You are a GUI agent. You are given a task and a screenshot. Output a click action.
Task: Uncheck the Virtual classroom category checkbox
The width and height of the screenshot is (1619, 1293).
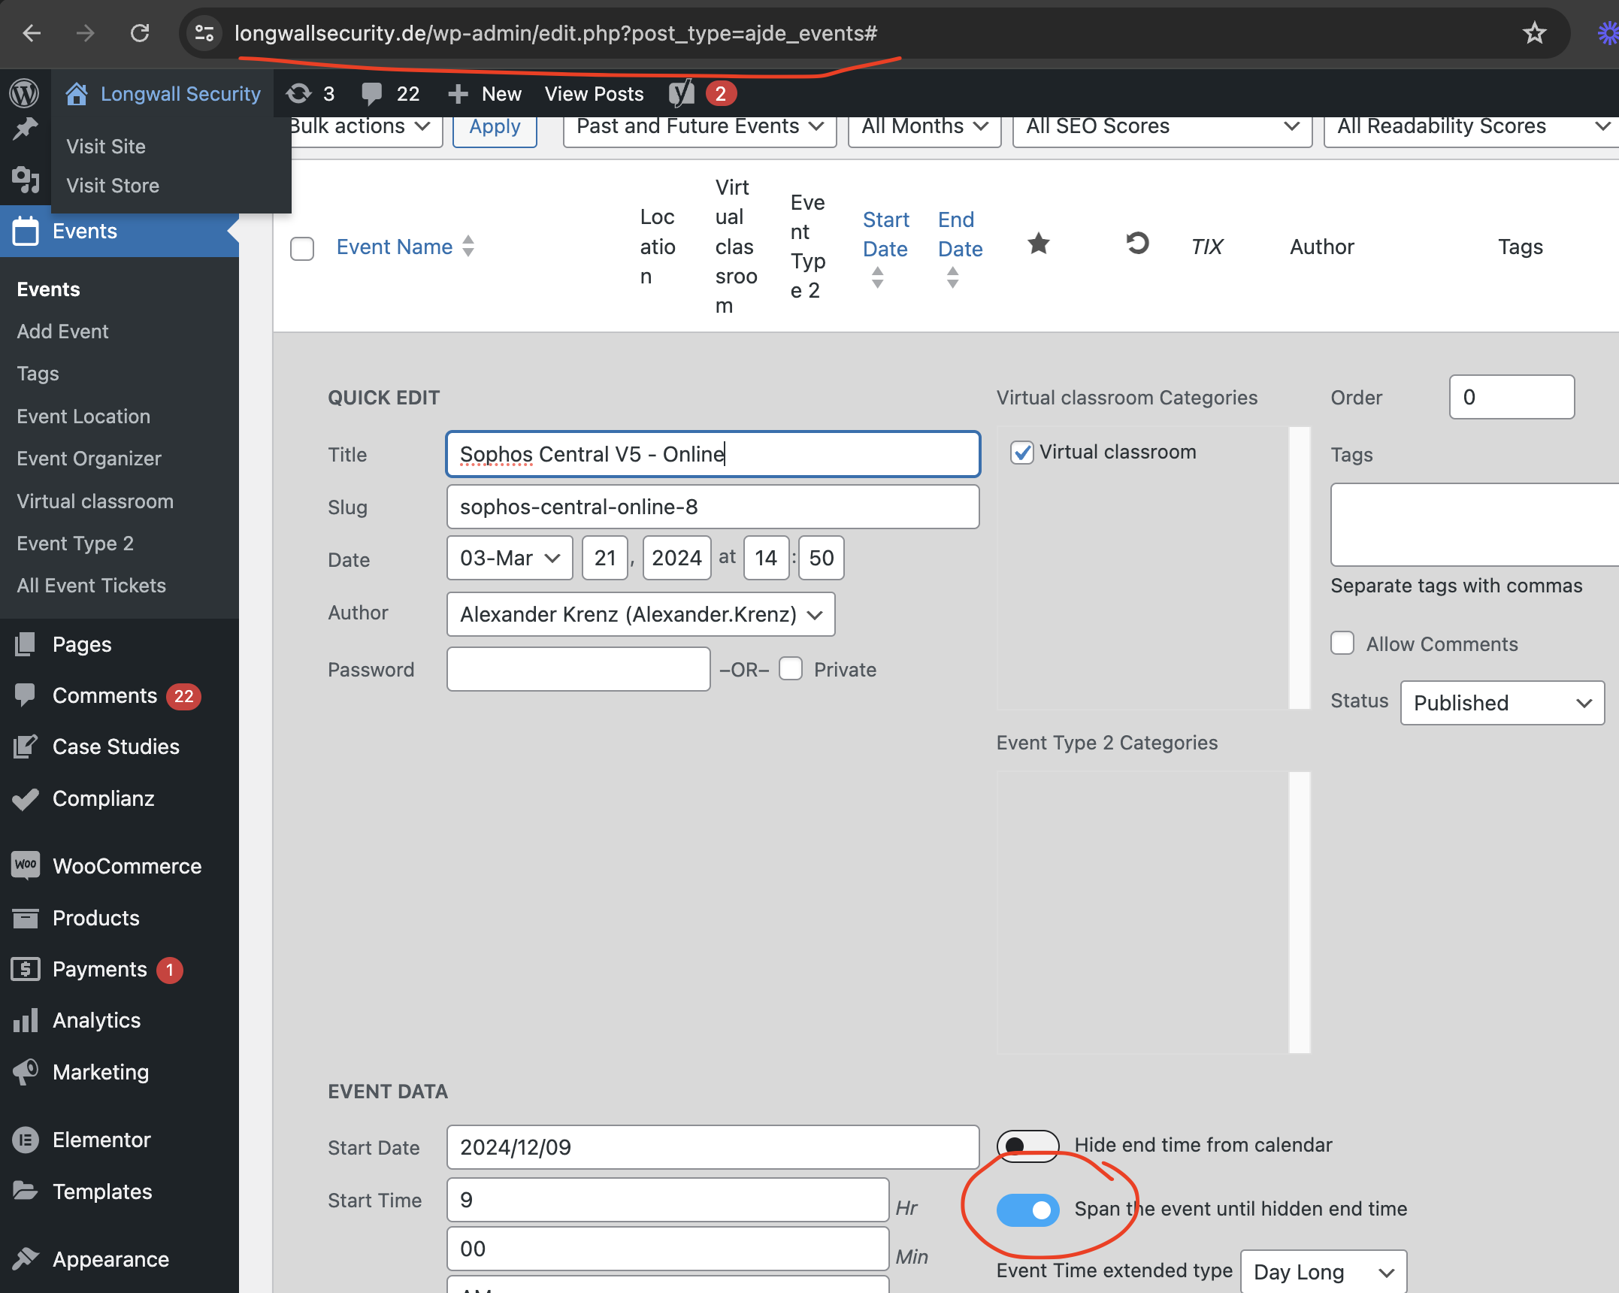(1021, 453)
